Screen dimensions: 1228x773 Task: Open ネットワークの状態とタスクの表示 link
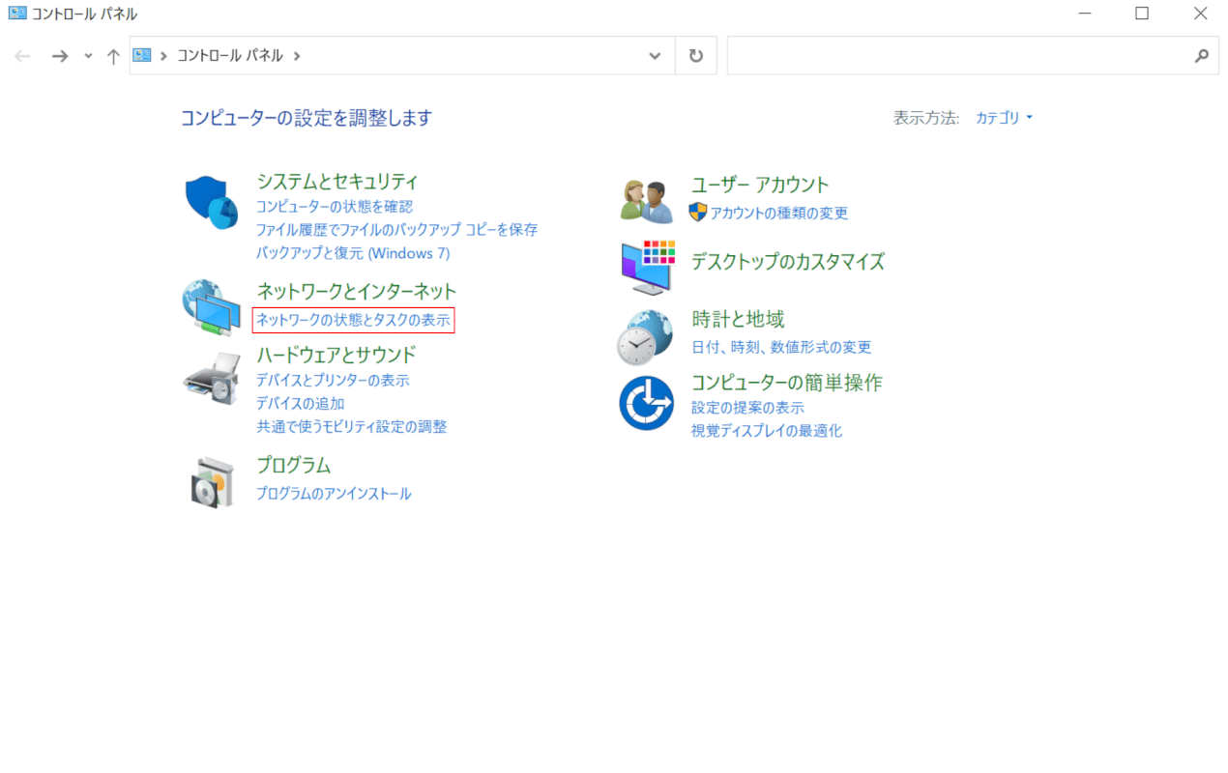(x=353, y=320)
